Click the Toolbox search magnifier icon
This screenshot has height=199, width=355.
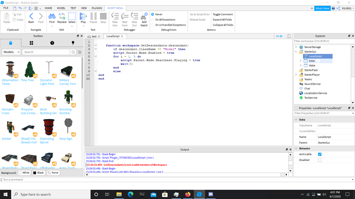(x=73, y=52)
